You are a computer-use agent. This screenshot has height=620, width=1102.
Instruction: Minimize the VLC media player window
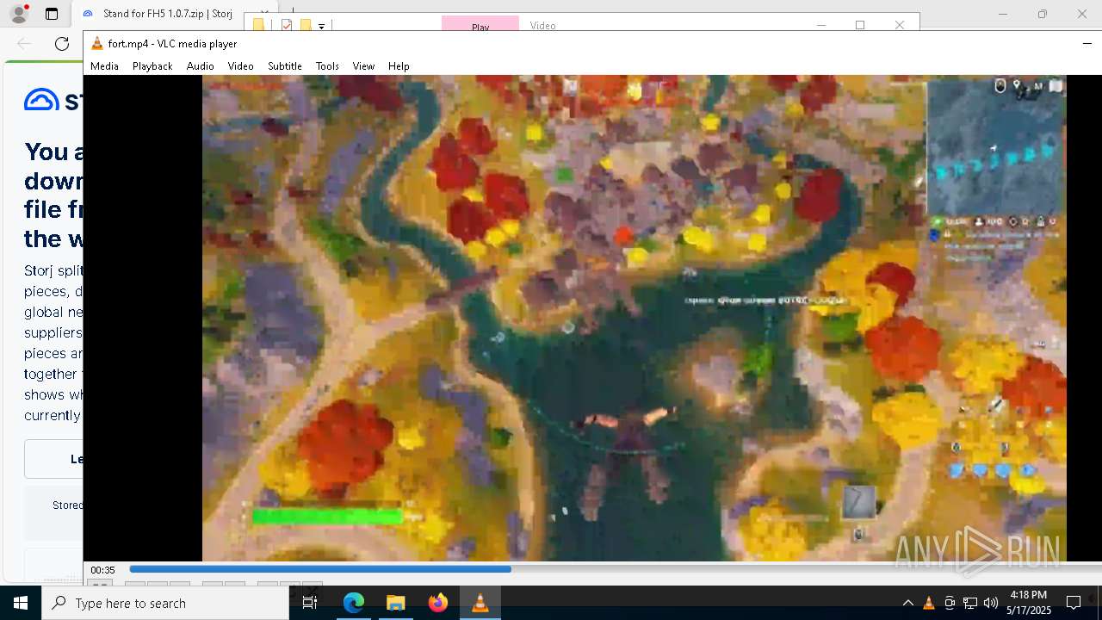[x=1087, y=43]
